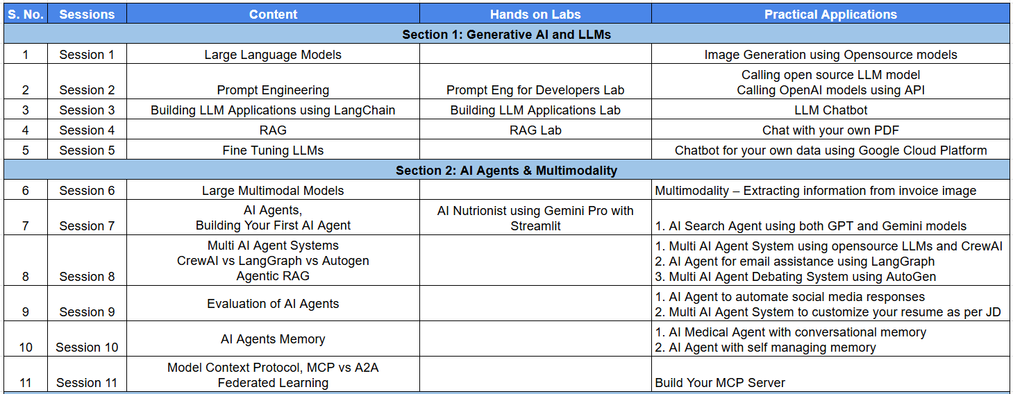Viewport: 1013px width, 394px height.
Task: Click the "Large Multimodal Models" cell
Action: coord(273,190)
